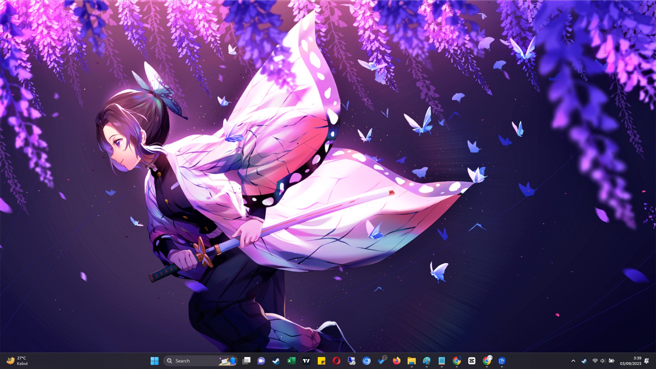Launch Sticky Notes from the taskbar

[321, 361]
